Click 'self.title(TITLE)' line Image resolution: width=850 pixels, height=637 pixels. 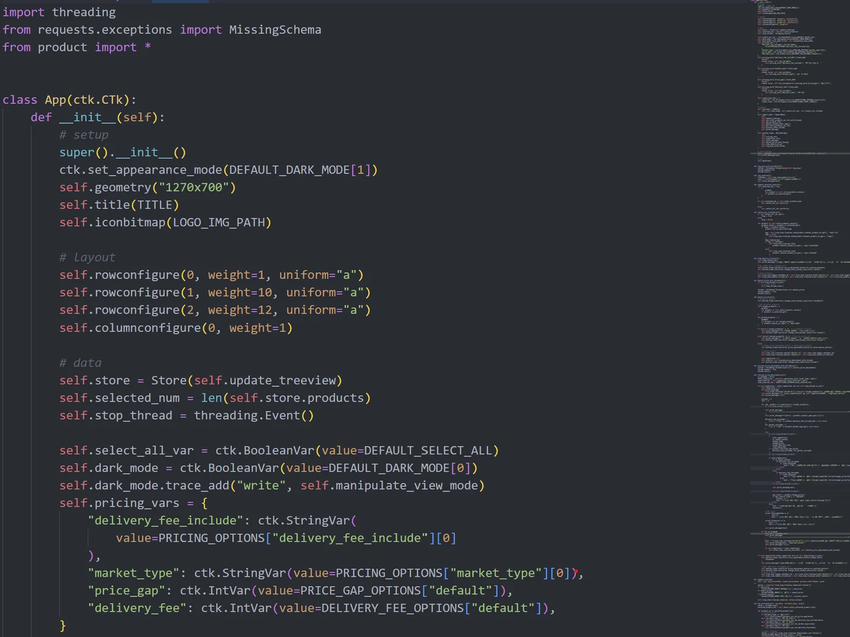[119, 205]
